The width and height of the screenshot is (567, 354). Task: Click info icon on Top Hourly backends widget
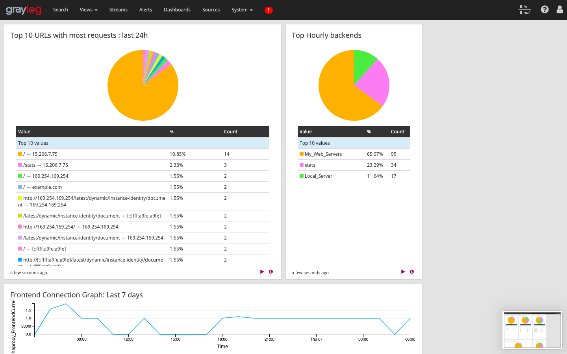pos(412,272)
